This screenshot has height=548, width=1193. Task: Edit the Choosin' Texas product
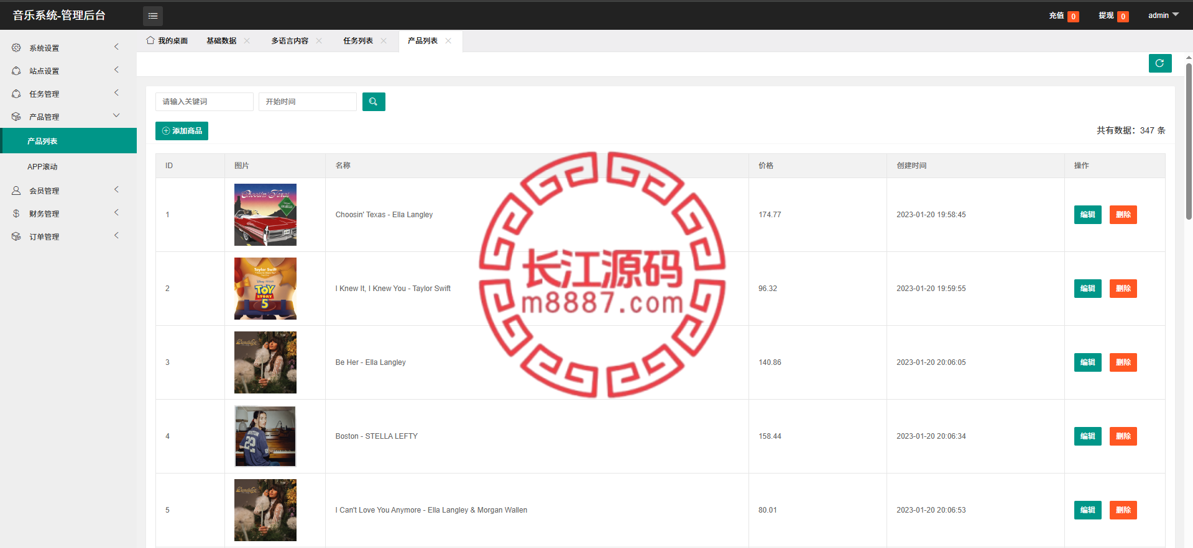click(x=1088, y=215)
